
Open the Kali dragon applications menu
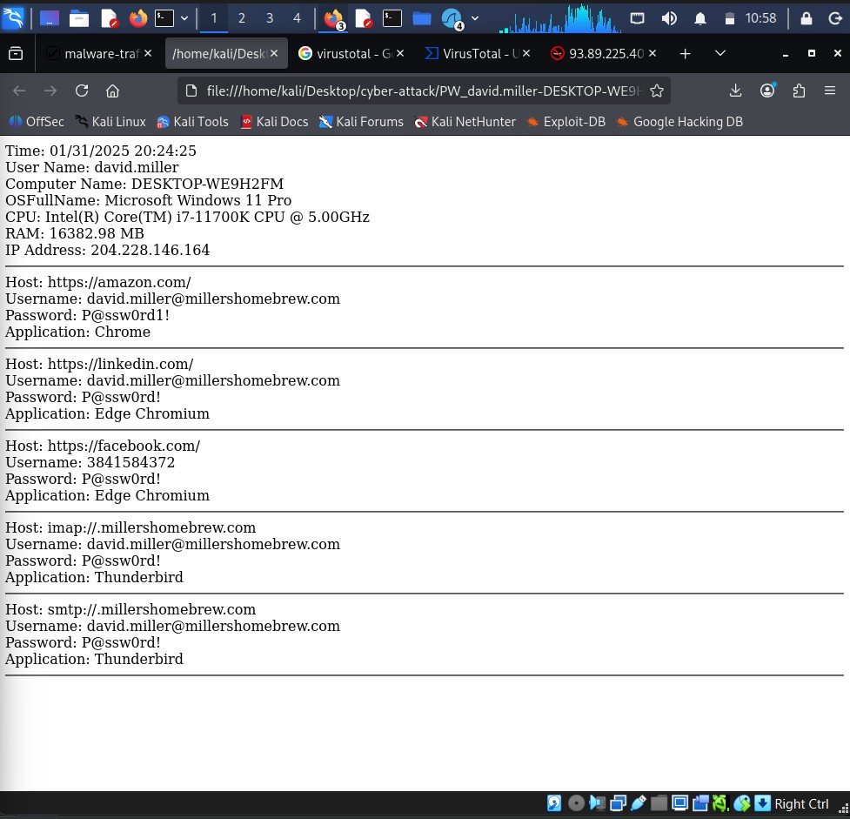13,18
